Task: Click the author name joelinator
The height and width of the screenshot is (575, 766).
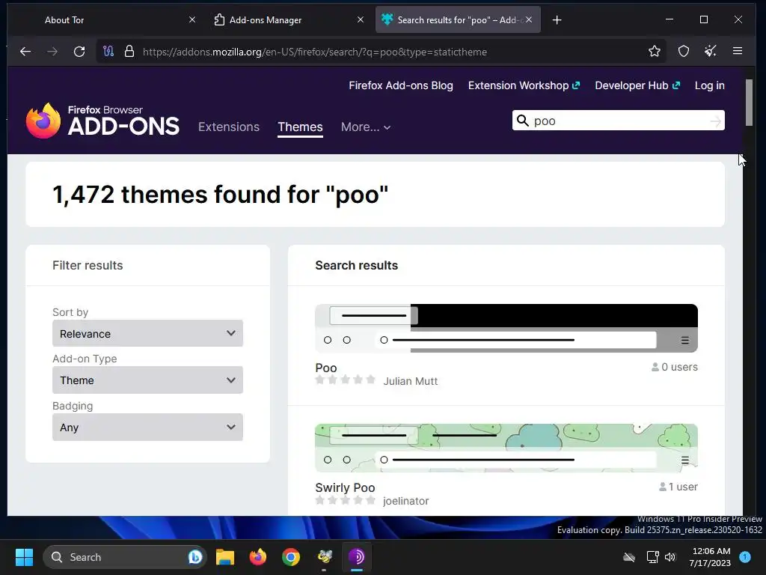Action: tap(405, 501)
